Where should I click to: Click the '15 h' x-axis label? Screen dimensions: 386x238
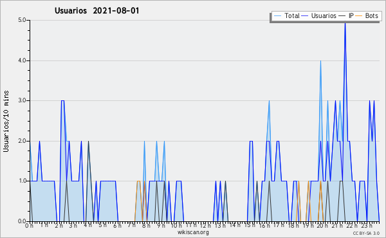(x=250, y=226)
